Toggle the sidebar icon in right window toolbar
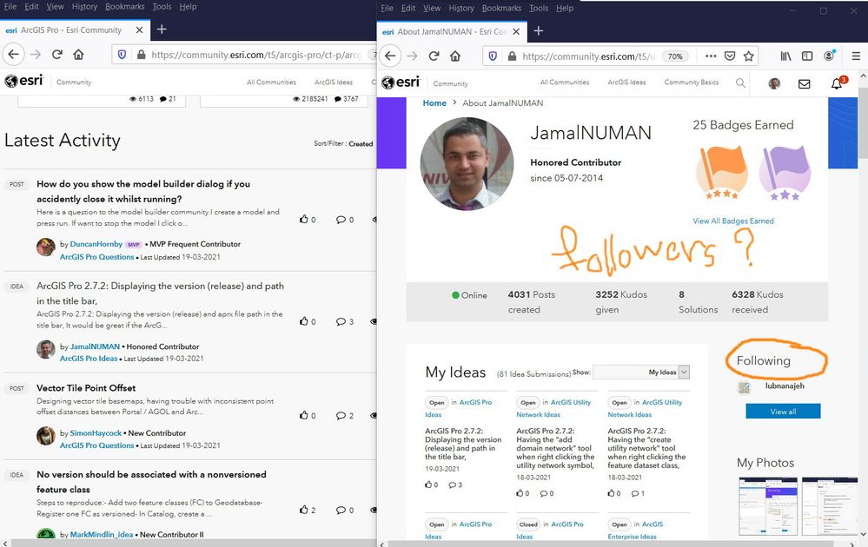 tap(807, 56)
